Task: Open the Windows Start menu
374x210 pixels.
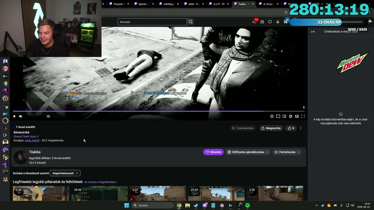Action: [127, 205]
